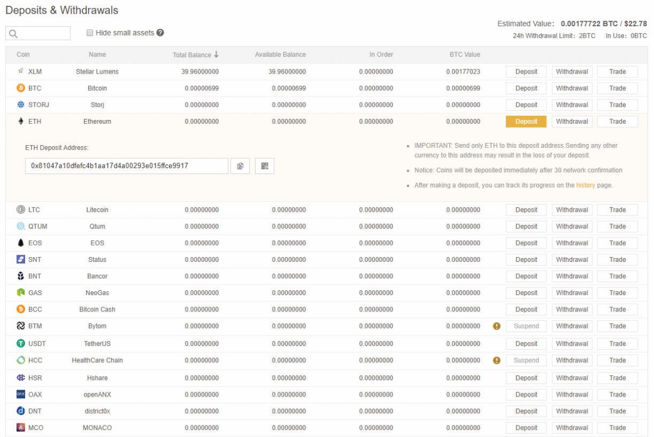Viewport: 654px width, 437px height.
Task: Click the Suspend button for Bytom BTM
Action: (526, 326)
